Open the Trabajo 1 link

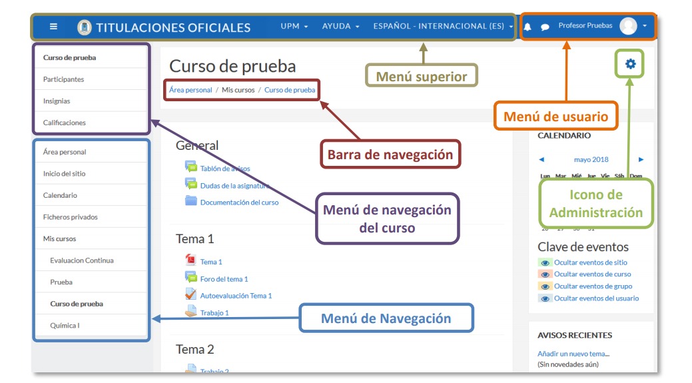[x=214, y=313]
